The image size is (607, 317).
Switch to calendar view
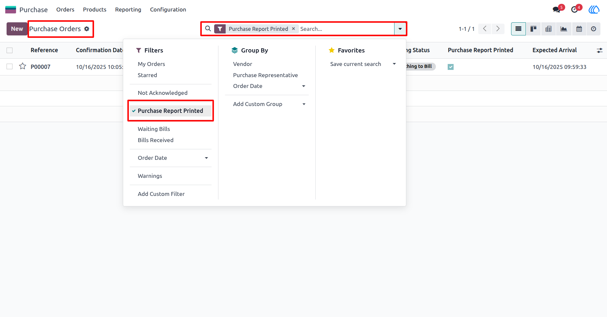579,29
